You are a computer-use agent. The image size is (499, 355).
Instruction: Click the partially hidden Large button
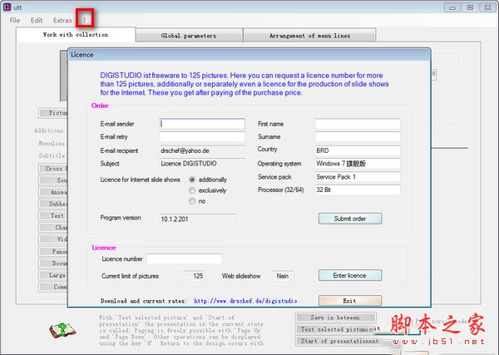coord(53,275)
